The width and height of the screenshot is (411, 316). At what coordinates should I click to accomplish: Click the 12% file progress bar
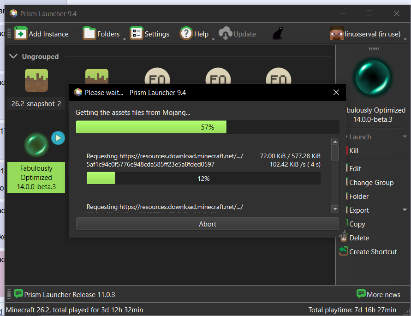[x=203, y=178]
